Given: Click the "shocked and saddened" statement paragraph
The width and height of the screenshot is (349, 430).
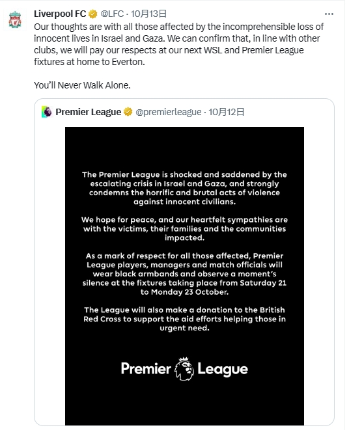Looking at the screenshot, I should pyautogui.click(x=184, y=188).
